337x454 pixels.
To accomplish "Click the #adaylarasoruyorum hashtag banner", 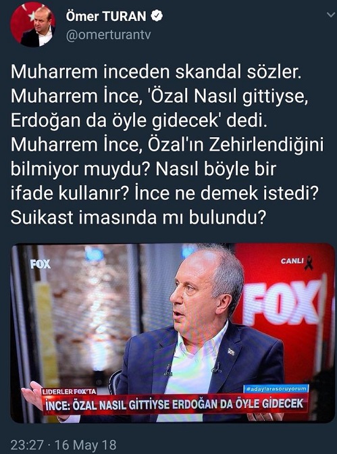I will click(276, 388).
